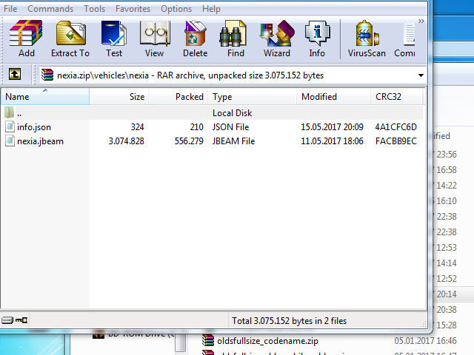474x355 pixels.
Task: Click the modified date 15.05.2017 20:09
Action: point(332,126)
